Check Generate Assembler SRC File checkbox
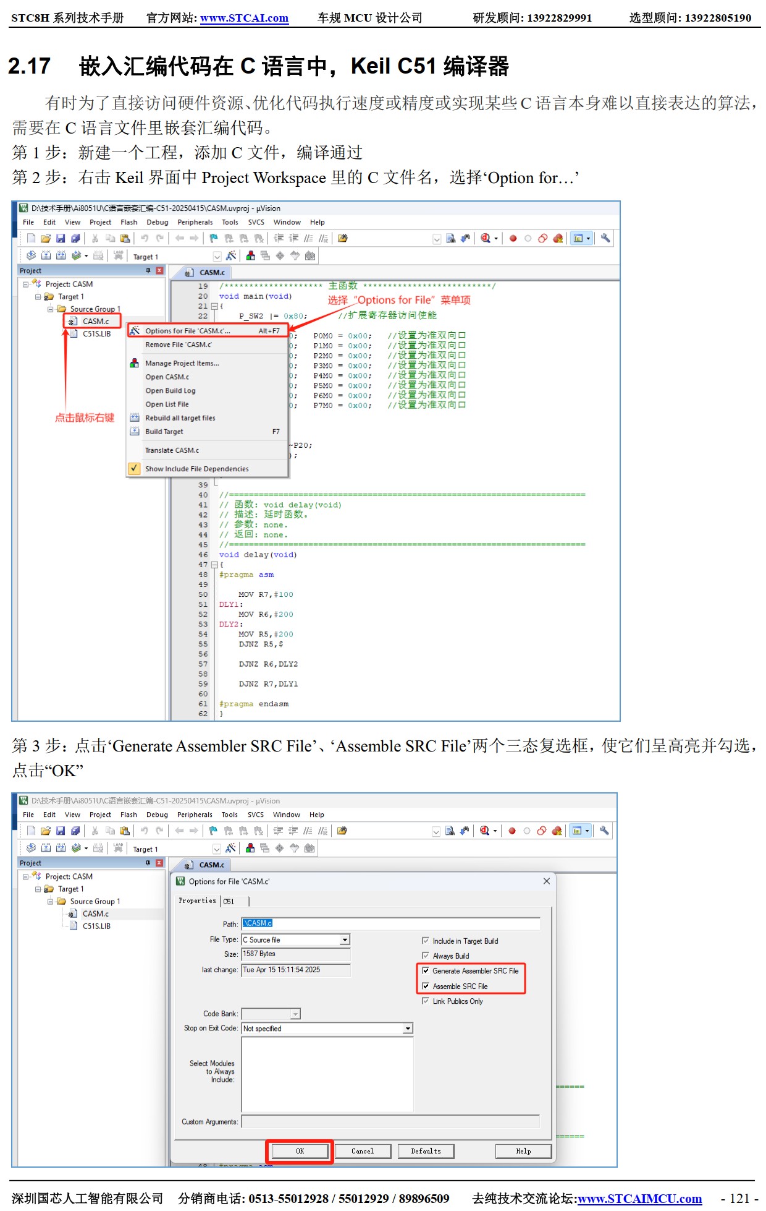The height and width of the screenshot is (1211, 766). 425,971
